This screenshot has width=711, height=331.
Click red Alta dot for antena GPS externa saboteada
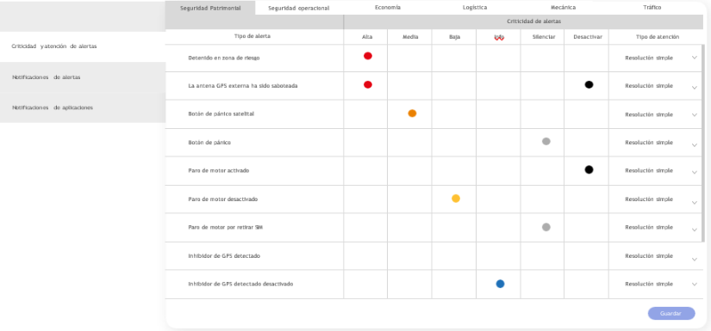368,84
